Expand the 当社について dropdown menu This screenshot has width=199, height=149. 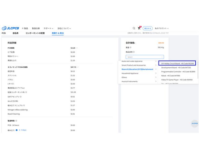pyautogui.click(x=64, y=28)
